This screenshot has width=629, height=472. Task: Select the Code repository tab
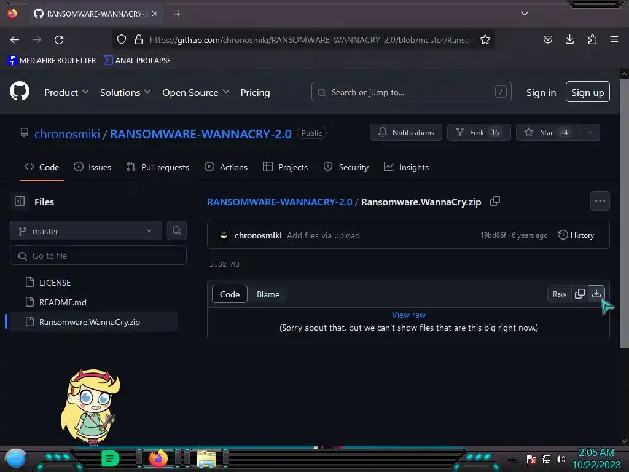42,167
